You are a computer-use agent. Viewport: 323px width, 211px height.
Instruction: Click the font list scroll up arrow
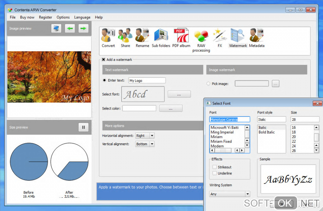[x=247, y=127]
